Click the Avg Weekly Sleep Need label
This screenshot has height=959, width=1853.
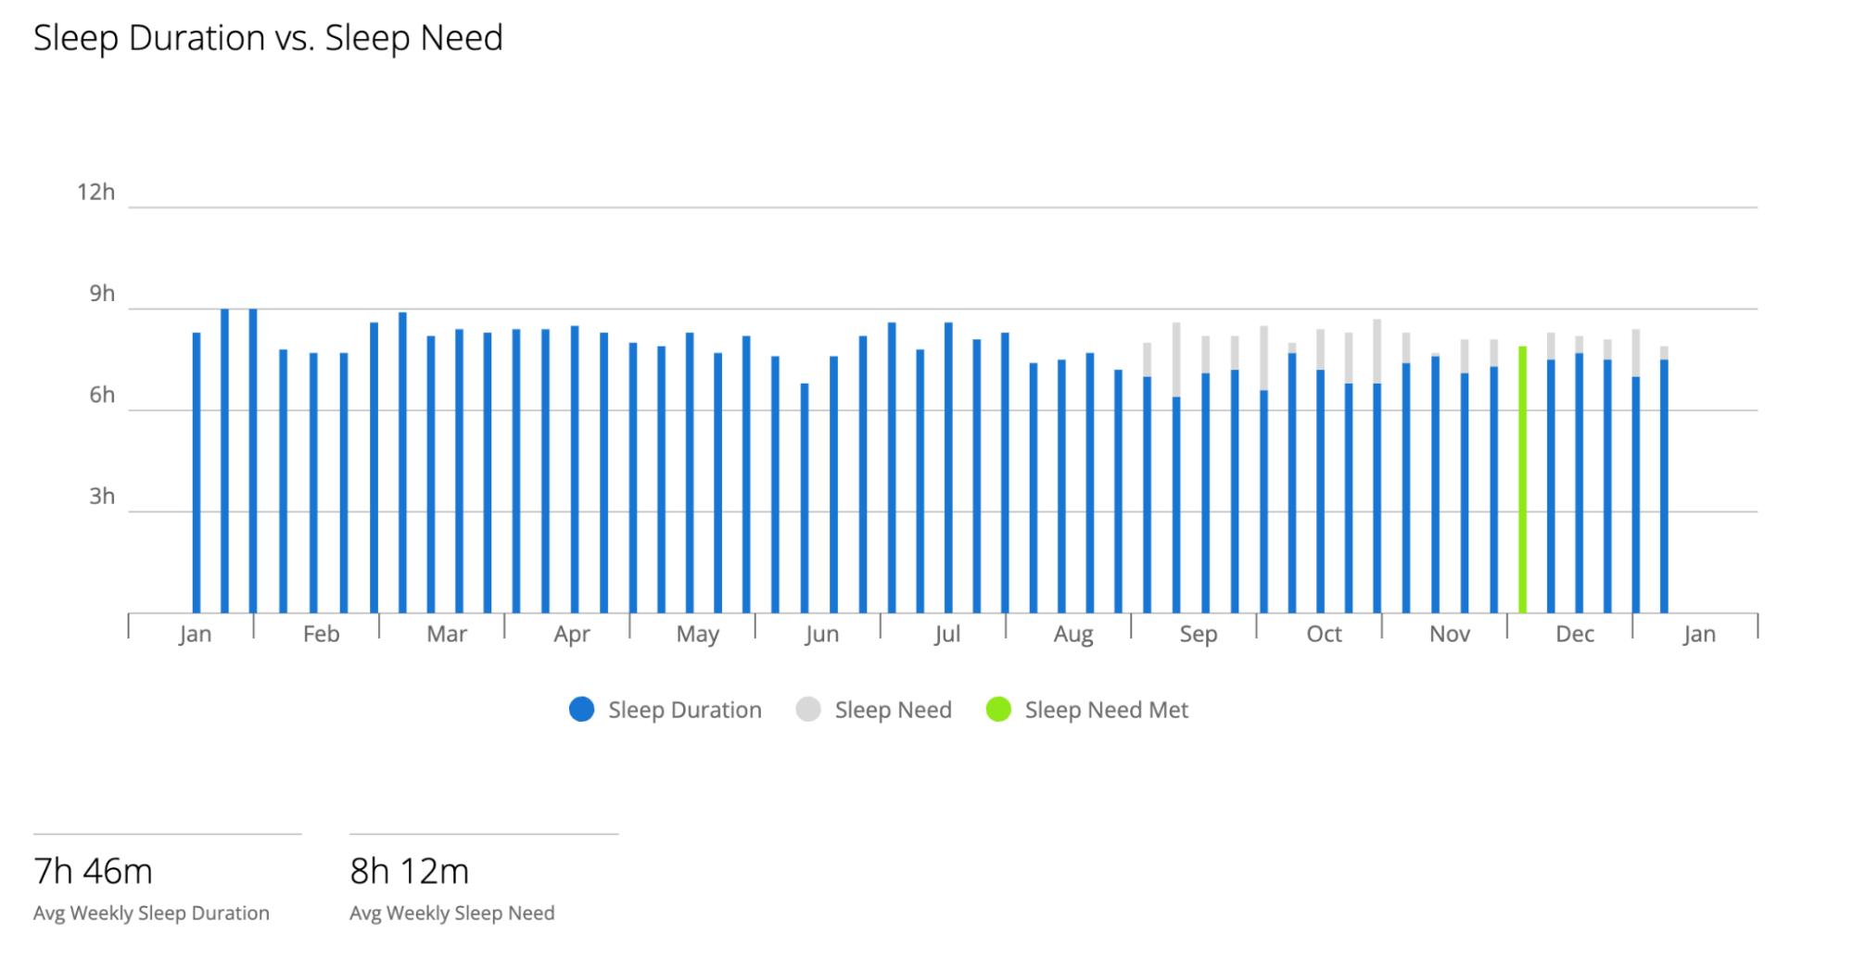click(451, 914)
